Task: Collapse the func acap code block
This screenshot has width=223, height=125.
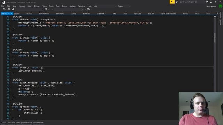Action: coord(13,53)
